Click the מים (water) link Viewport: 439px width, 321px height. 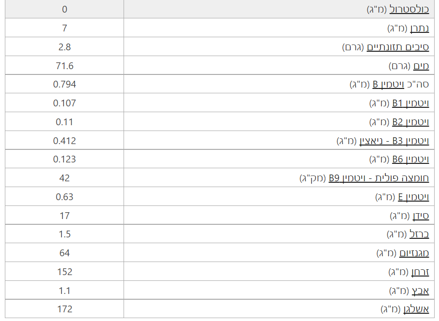tap(421, 66)
